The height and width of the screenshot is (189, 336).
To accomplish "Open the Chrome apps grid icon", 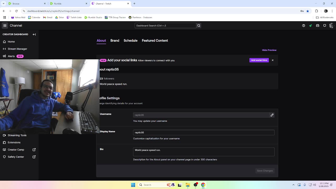I will 4,17.
